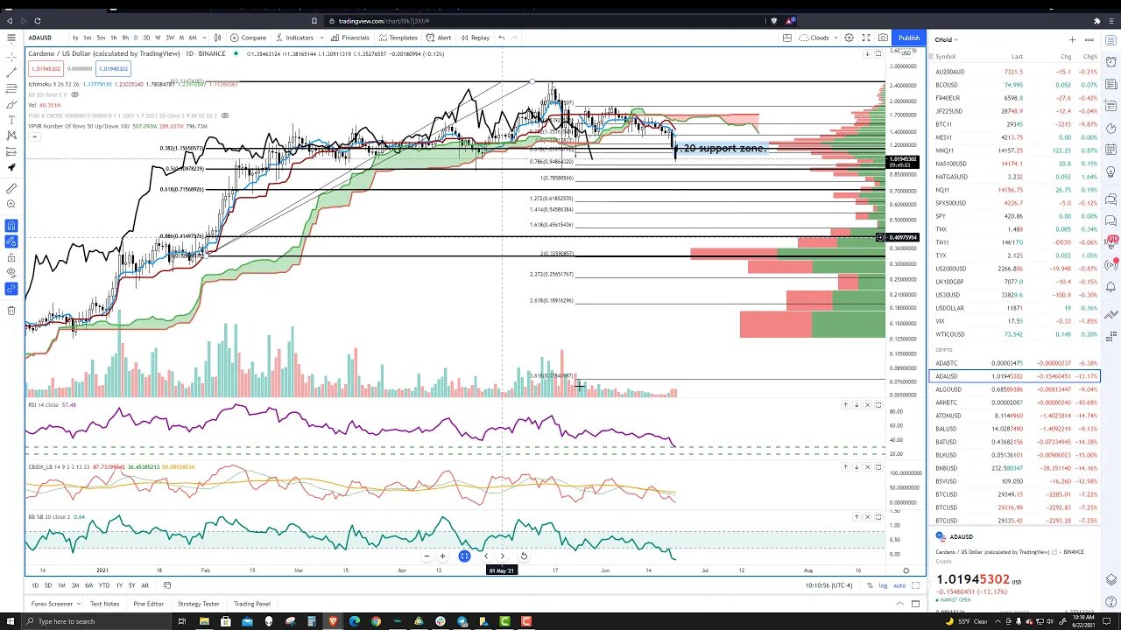Open the main hamburger menu

click(x=11, y=38)
